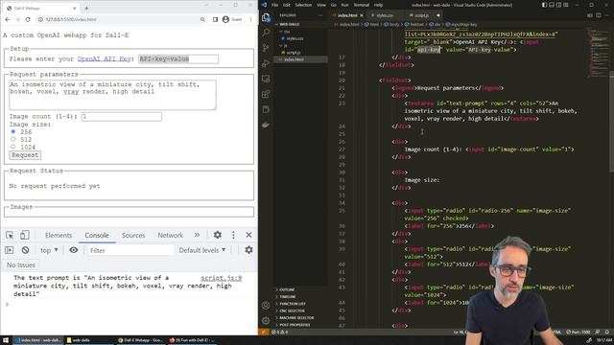Open the Guest profile button in browser
The width and height of the screenshot is (614, 345).
point(232,19)
